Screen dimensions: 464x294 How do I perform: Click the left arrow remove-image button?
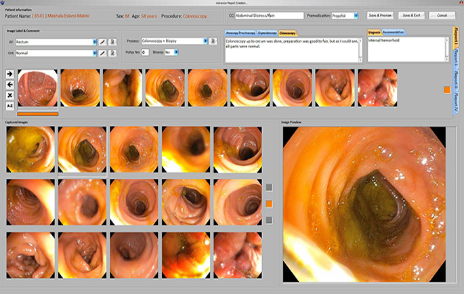pyautogui.click(x=9, y=84)
